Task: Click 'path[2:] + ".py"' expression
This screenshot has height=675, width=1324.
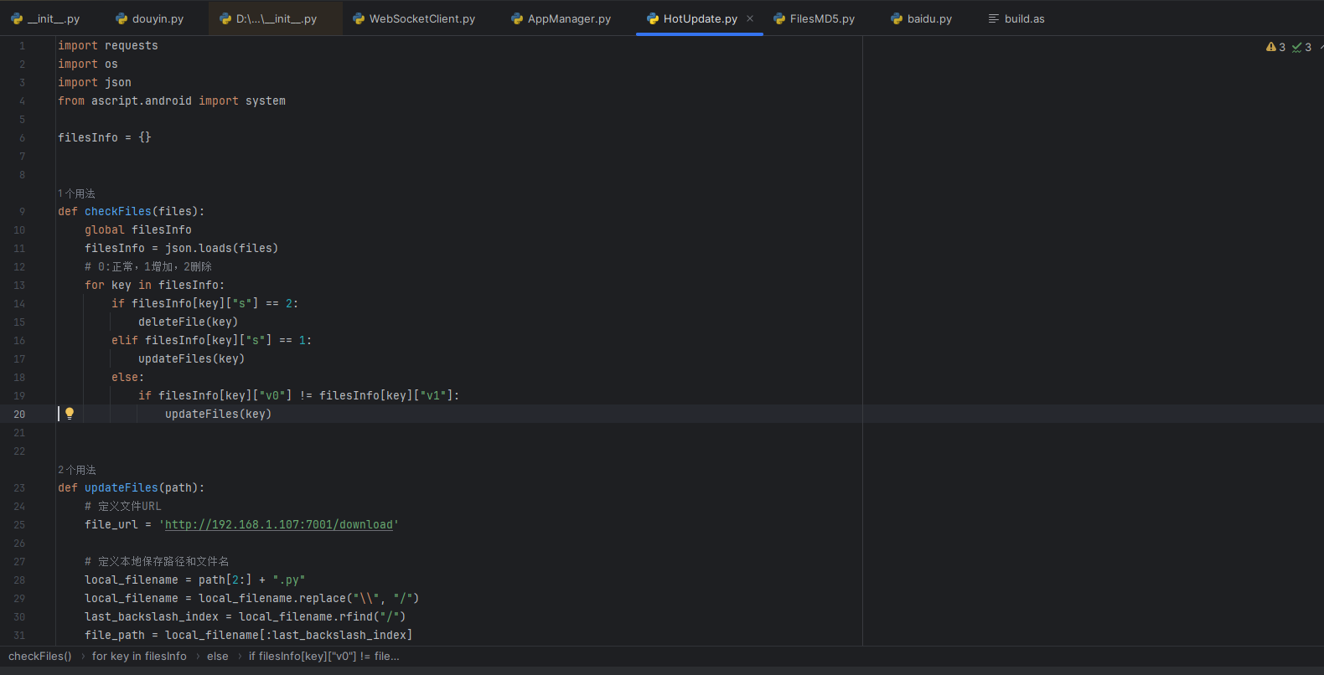Action: (x=252, y=580)
